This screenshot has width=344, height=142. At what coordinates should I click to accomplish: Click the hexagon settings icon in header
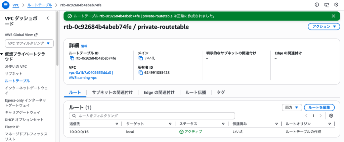click(336, 5)
